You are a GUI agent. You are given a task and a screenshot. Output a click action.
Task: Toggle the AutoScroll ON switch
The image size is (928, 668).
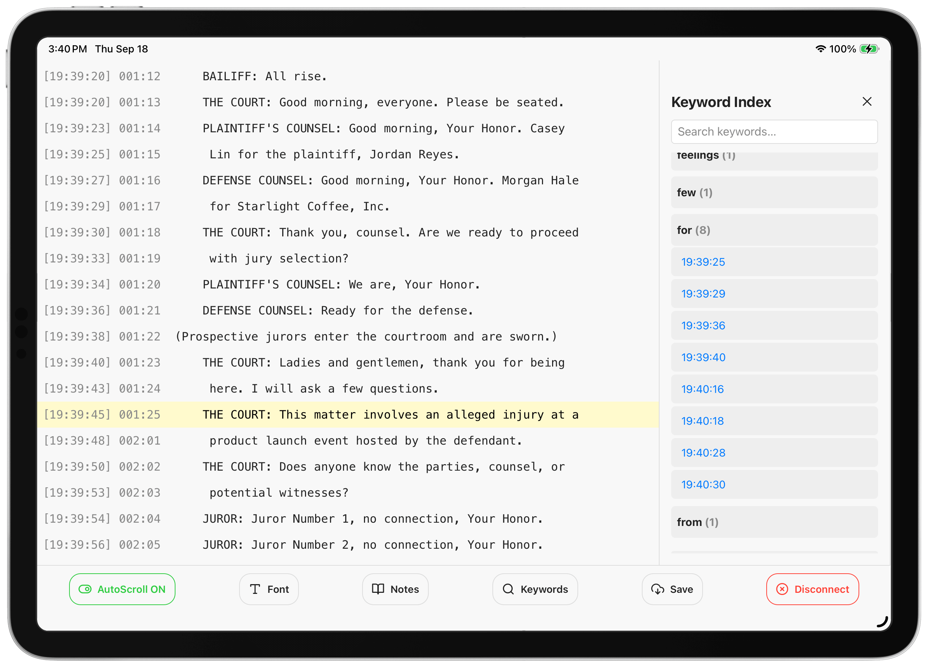(x=85, y=589)
